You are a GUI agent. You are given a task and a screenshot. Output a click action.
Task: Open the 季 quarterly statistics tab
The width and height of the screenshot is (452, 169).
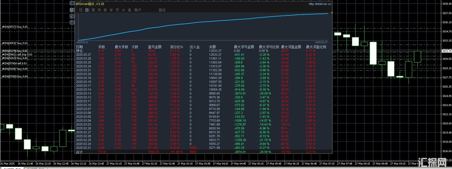click(105, 10)
